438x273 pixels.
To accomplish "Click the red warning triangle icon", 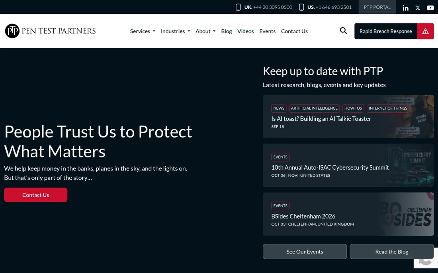I will [x=425, y=31].
